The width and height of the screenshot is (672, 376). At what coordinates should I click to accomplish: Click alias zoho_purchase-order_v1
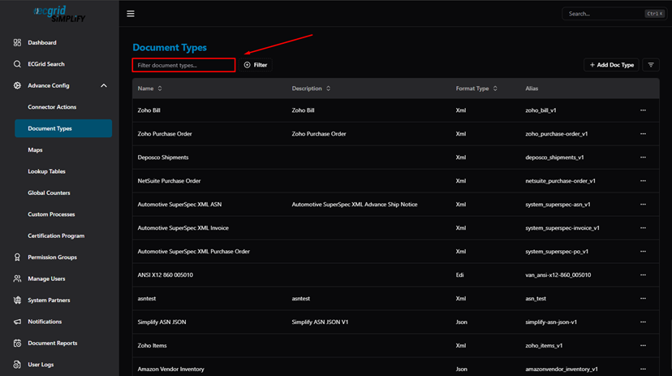click(x=556, y=134)
